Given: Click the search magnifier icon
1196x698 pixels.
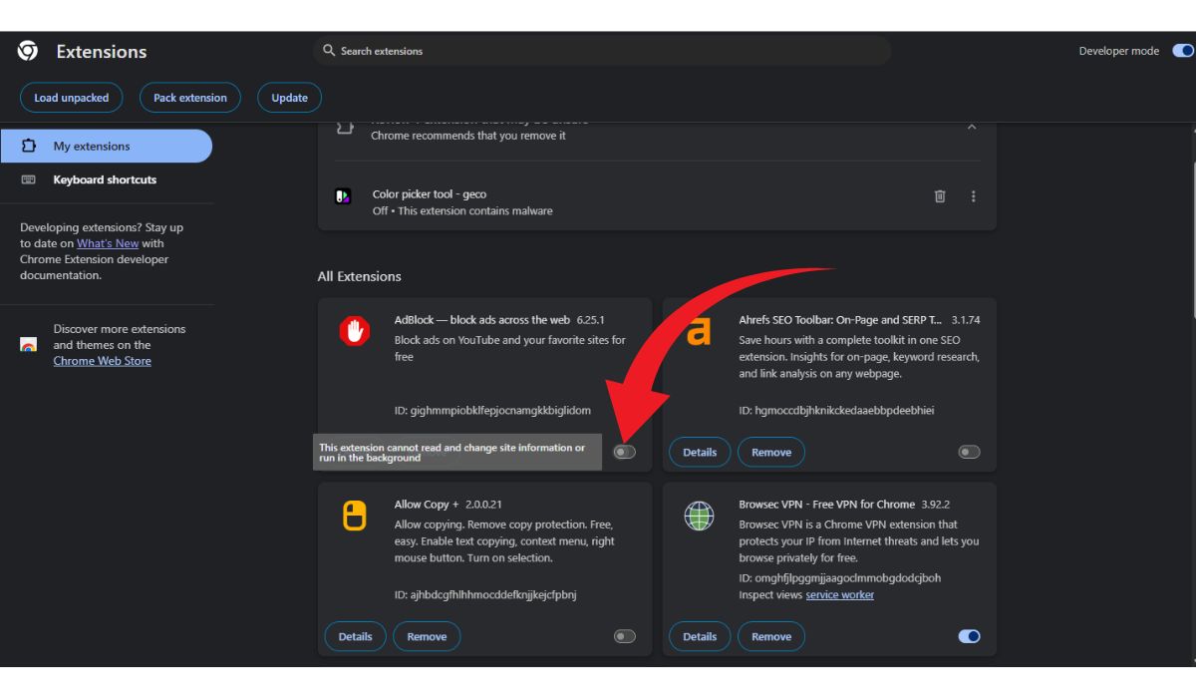Looking at the screenshot, I should (x=329, y=51).
